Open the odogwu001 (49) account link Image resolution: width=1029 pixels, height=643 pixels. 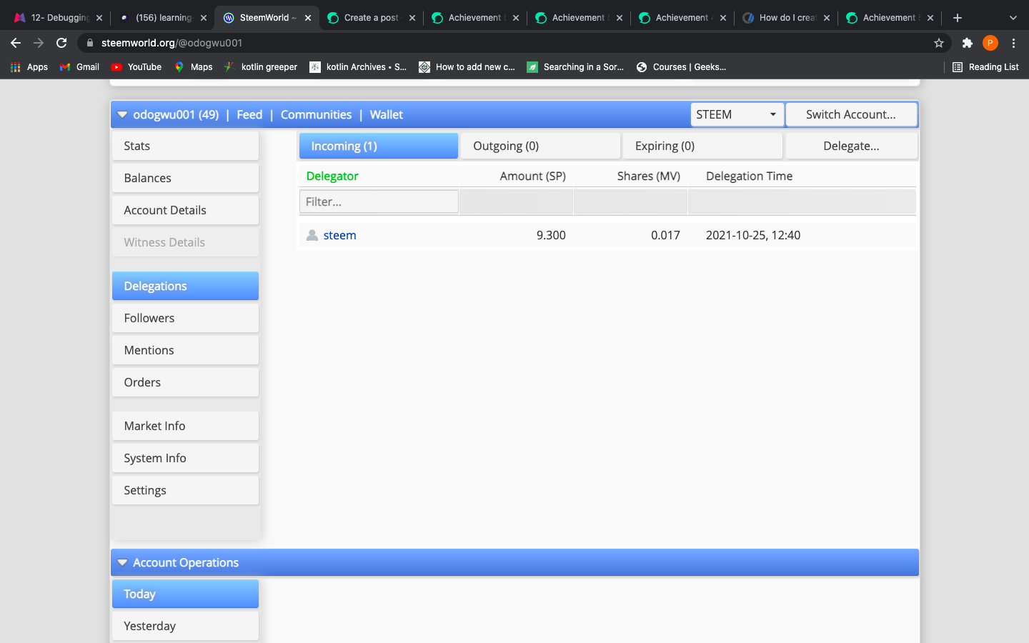(176, 114)
